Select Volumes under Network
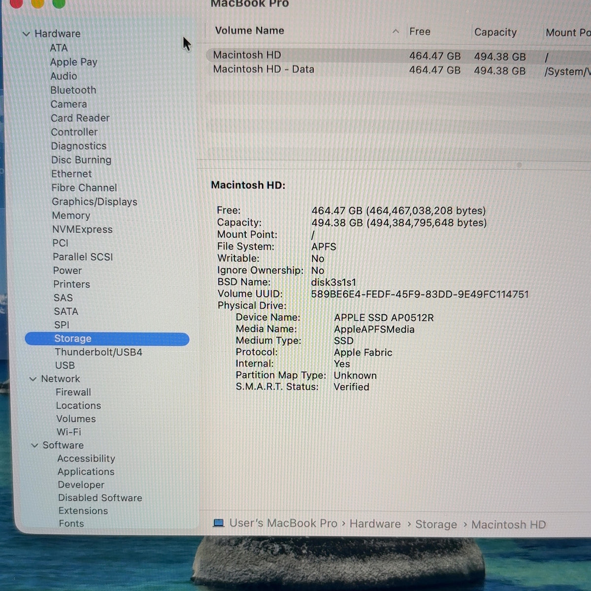 tap(76, 419)
